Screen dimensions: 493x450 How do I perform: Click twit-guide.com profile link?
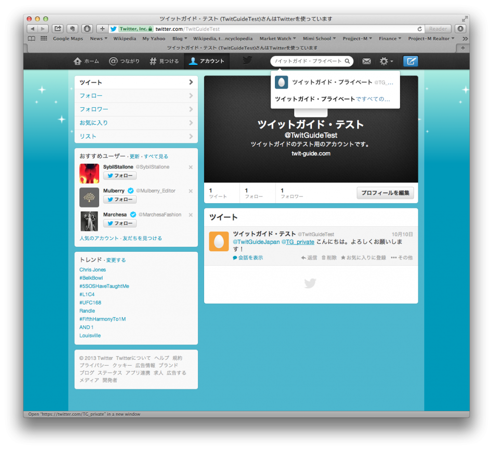(311, 154)
